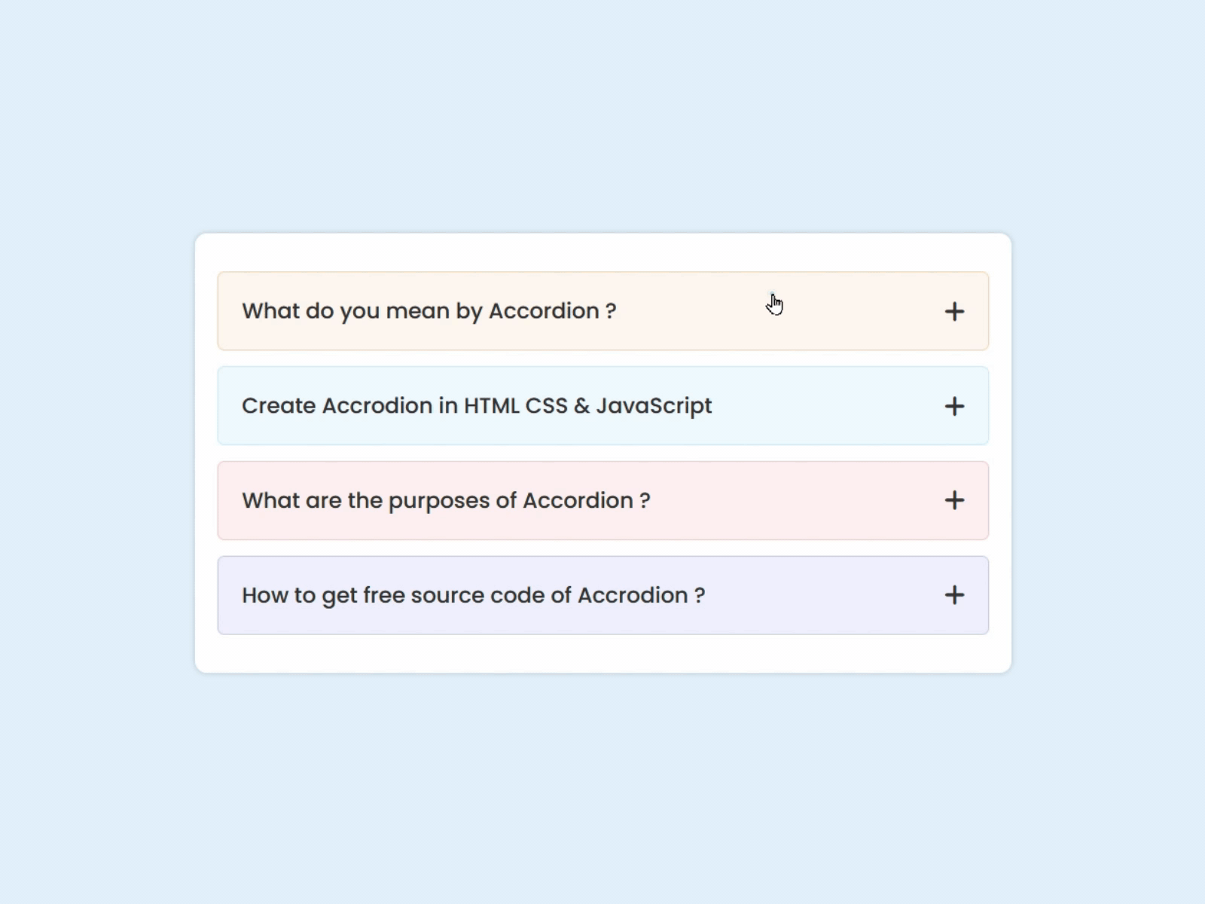Viewport: 1205px width, 904px height.
Task: Click the plus icon beside 'How to get free source code of Accrodion ?'
Action: coord(954,594)
